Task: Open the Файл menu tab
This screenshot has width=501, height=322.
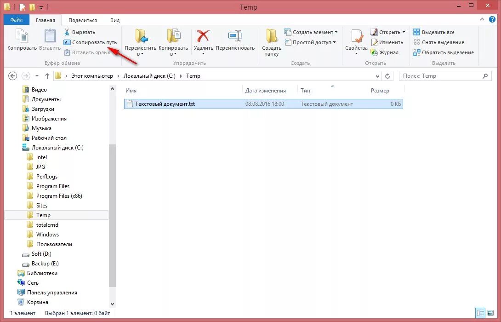Action: coord(17,20)
